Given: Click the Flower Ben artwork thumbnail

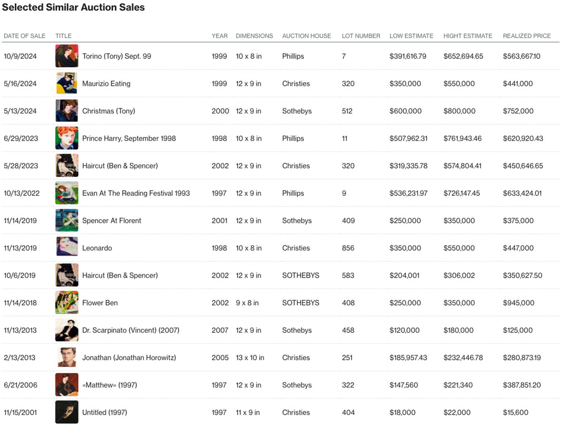Looking at the screenshot, I should tap(67, 303).
